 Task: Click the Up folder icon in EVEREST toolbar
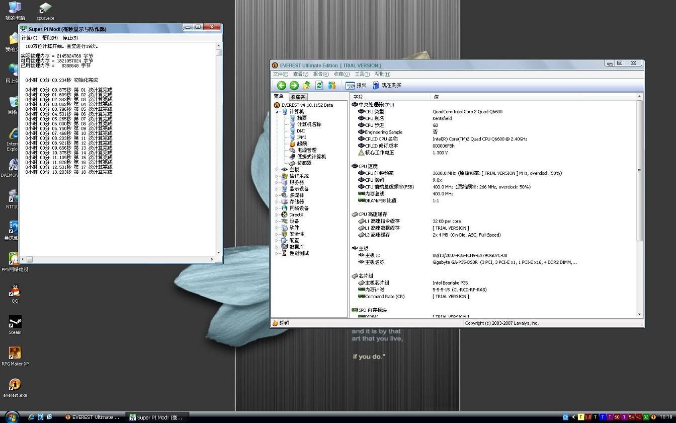click(x=306, y=86)
